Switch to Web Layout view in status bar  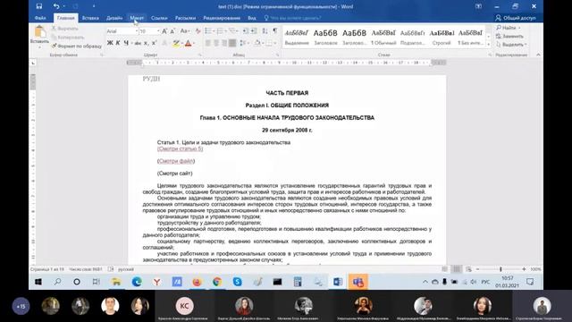pos(468,269)
